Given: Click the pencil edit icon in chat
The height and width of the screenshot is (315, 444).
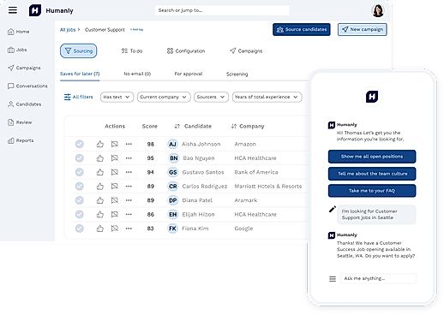Looking at the screenshot, I should [333, 210].
